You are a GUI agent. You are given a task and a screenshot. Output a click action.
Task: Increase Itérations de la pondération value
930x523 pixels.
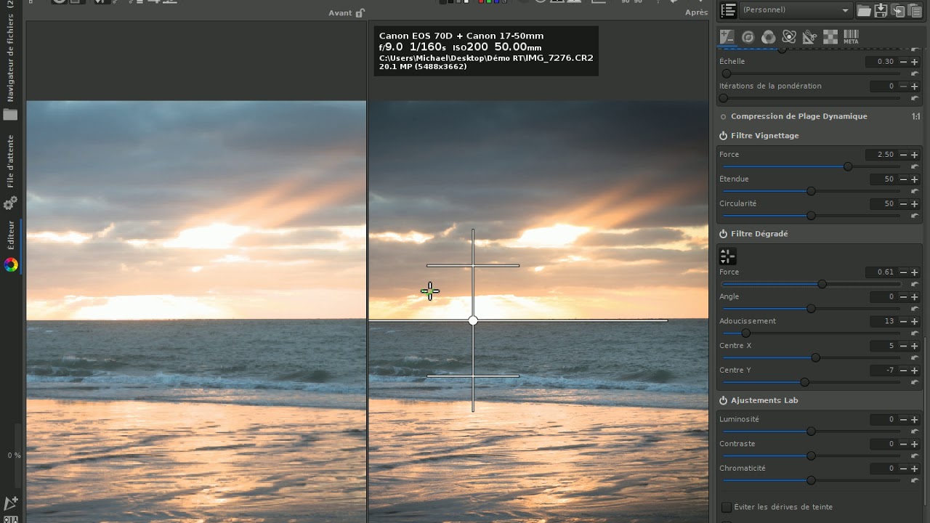click(x=915, y=86)
